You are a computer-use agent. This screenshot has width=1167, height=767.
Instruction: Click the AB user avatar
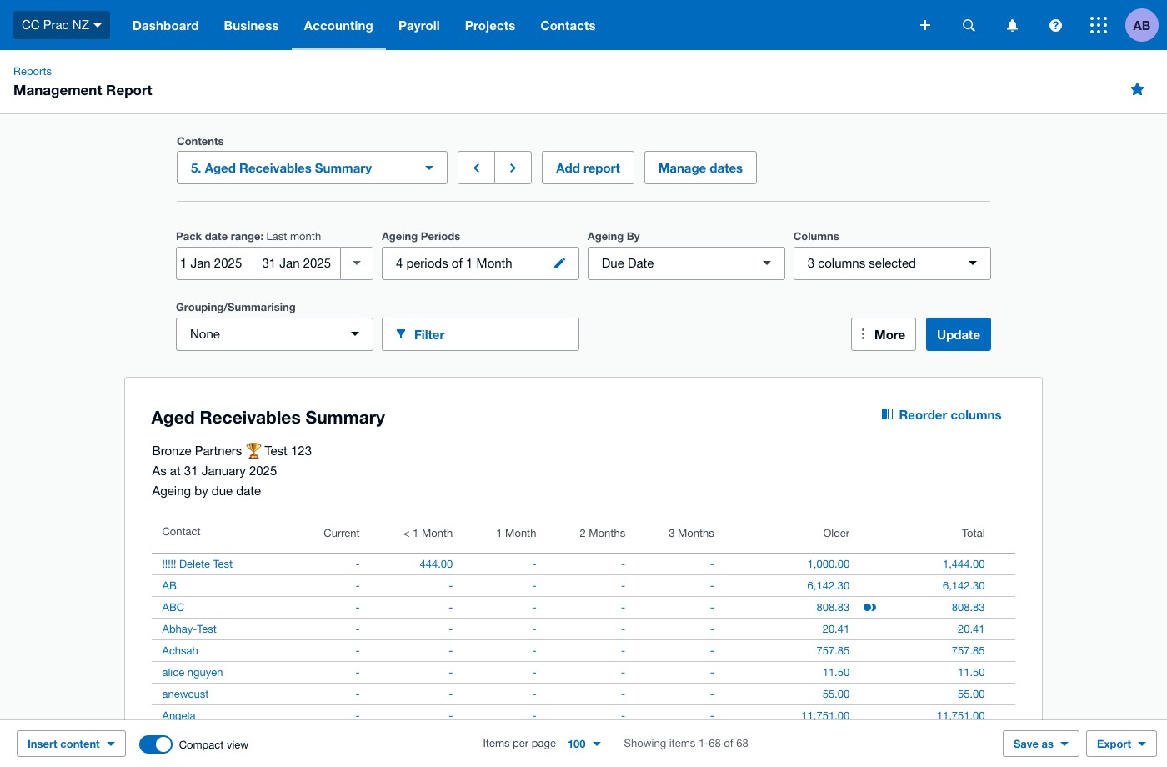[x=1142, y=25]
